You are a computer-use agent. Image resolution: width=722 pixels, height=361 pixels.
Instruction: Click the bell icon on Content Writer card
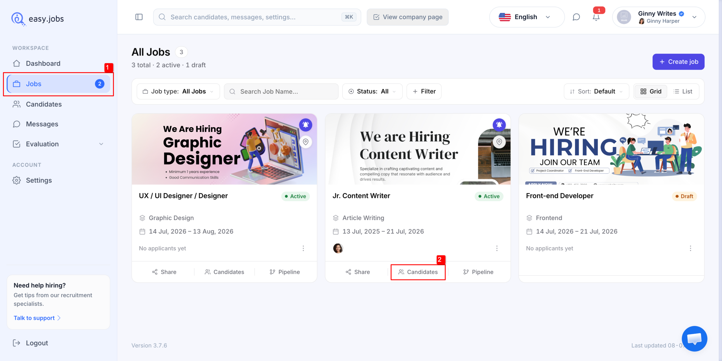coord(499,125)
